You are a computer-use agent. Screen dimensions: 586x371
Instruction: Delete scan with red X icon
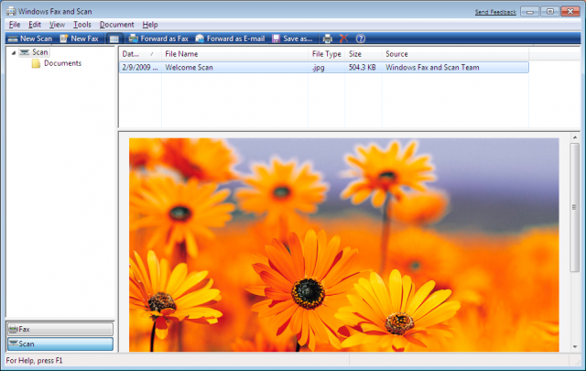[343, 38]
